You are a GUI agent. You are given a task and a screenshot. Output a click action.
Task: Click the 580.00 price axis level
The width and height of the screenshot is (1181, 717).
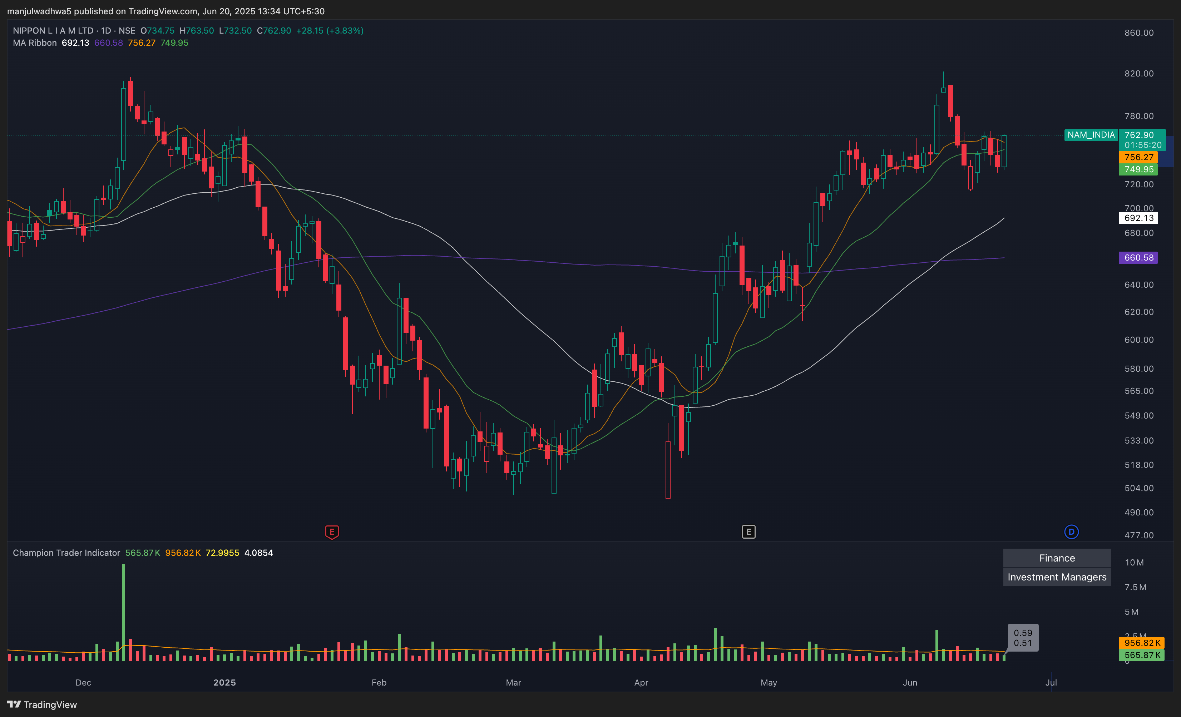point(1139,369)
